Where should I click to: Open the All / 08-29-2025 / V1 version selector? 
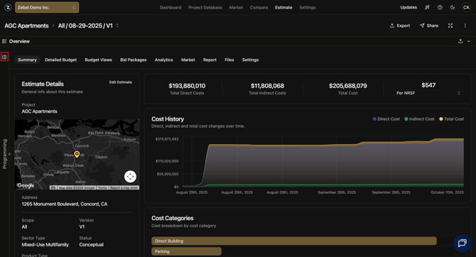[88, 26]
